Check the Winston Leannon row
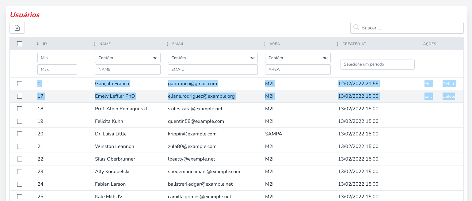The width and height of the screenshot is (472, 201). tap(20, 146)
